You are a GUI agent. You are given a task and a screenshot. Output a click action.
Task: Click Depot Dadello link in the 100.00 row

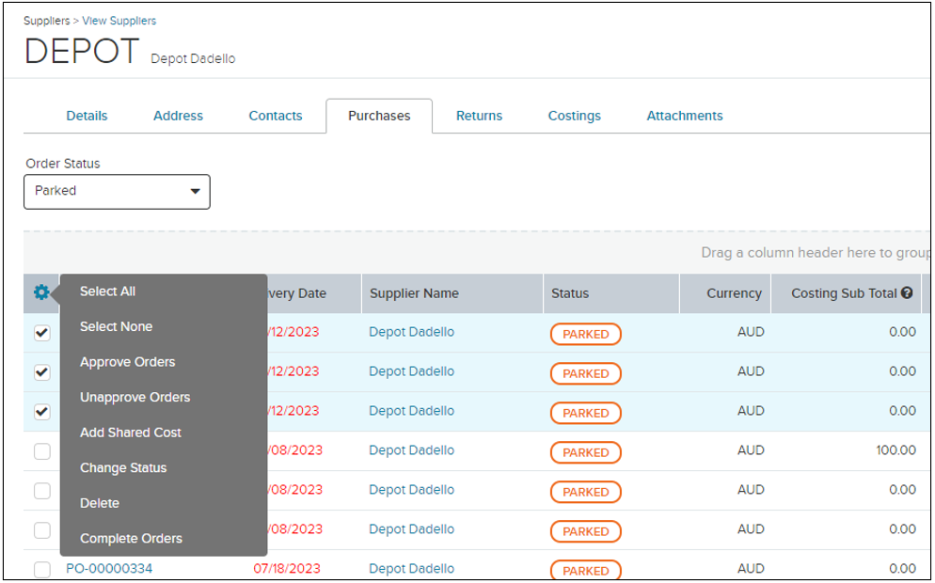(411, 450)
